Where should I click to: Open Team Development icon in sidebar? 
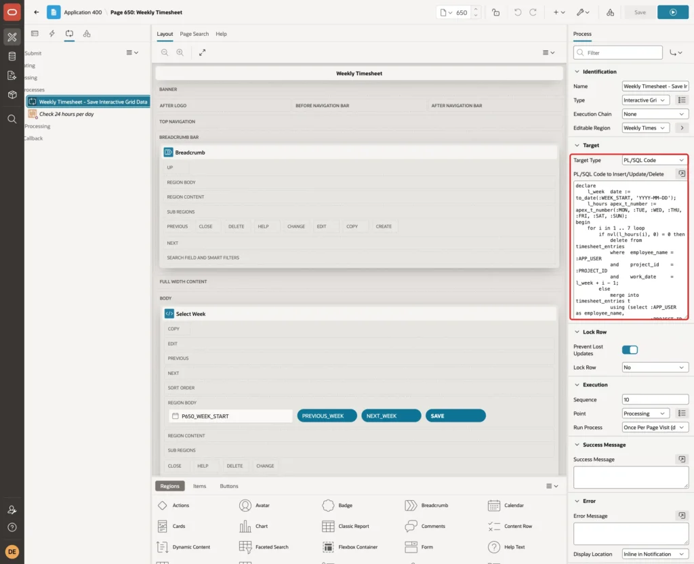pyautogui.click(x=12, y=76)
